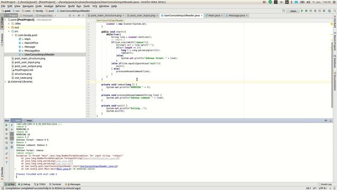Open Search Everywhere magnifier icon

[x=335, y=11]
